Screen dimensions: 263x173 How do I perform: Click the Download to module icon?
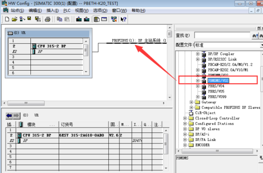(x=79, y=19)
